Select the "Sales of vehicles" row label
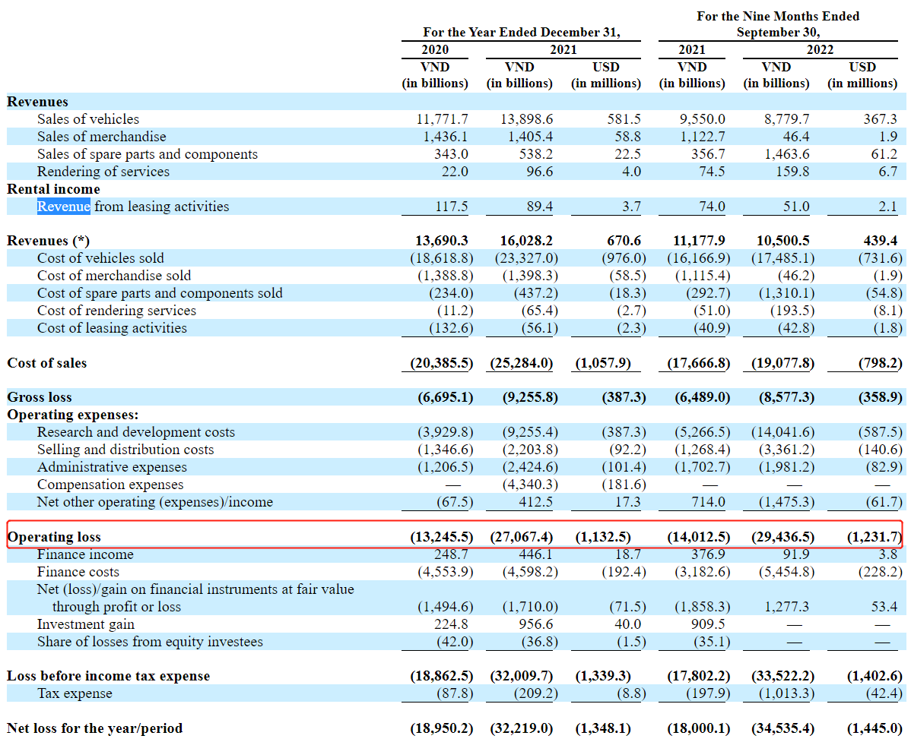 click(x=88, y=119)
